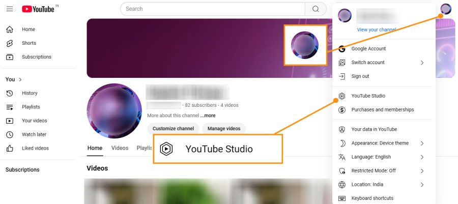Expand the Location: India chevron
Screen dimensions: 458x204
[x=422, y=185]
